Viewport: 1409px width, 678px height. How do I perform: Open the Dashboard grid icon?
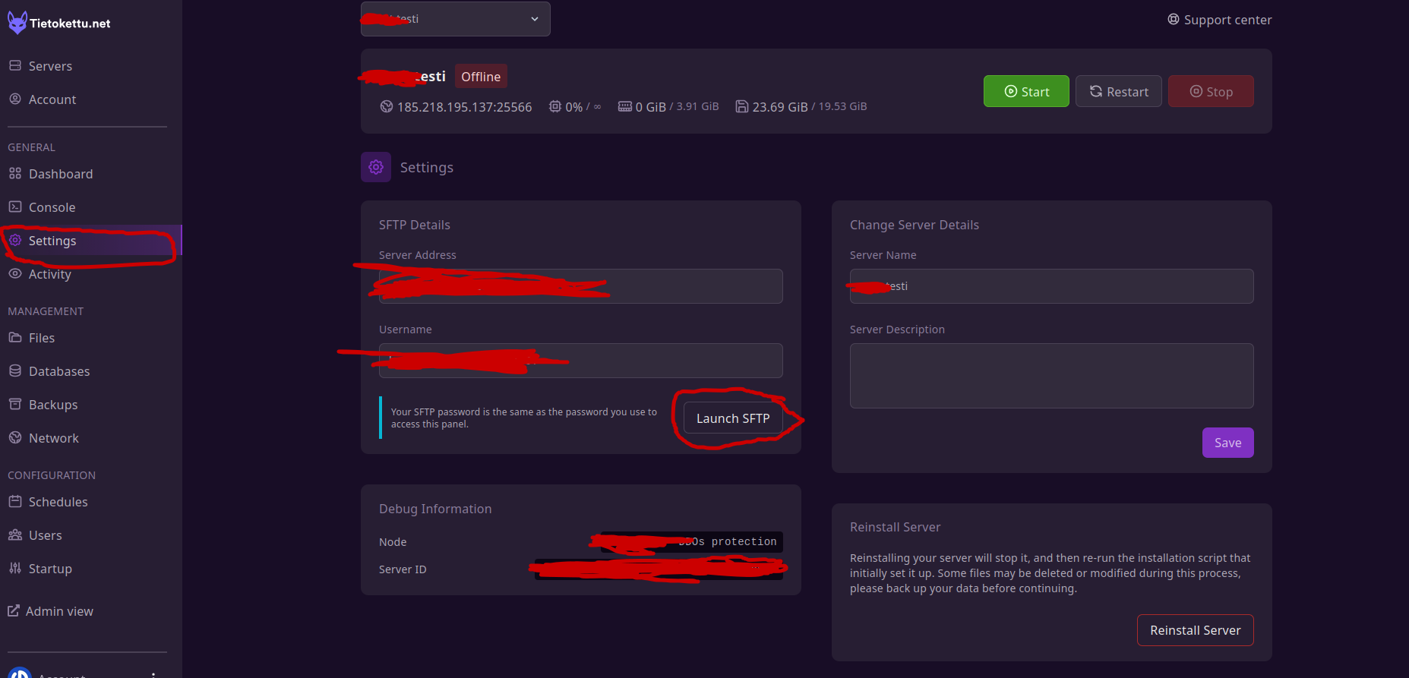click(15, 173)
